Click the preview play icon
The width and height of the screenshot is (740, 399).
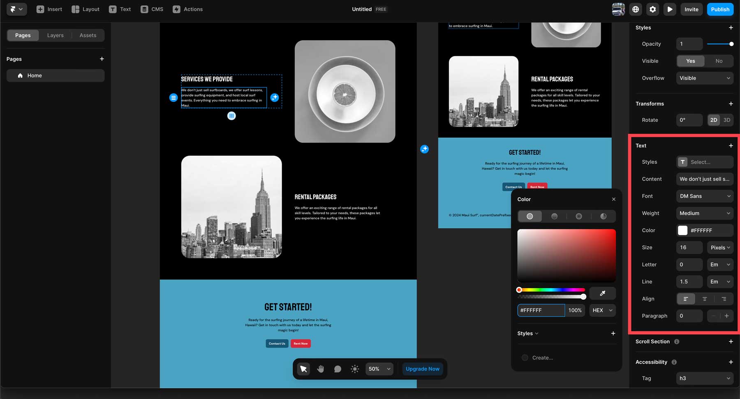click(670, 9)
